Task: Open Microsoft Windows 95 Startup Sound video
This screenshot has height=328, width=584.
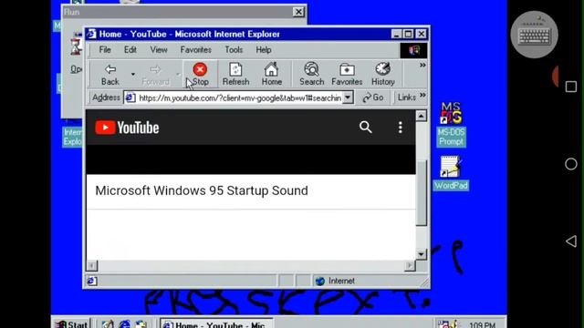Action: (202, 190)
